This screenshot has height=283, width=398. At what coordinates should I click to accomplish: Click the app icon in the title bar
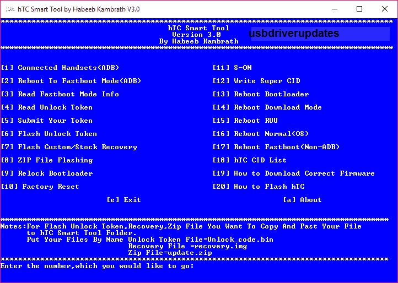point(10,9)
